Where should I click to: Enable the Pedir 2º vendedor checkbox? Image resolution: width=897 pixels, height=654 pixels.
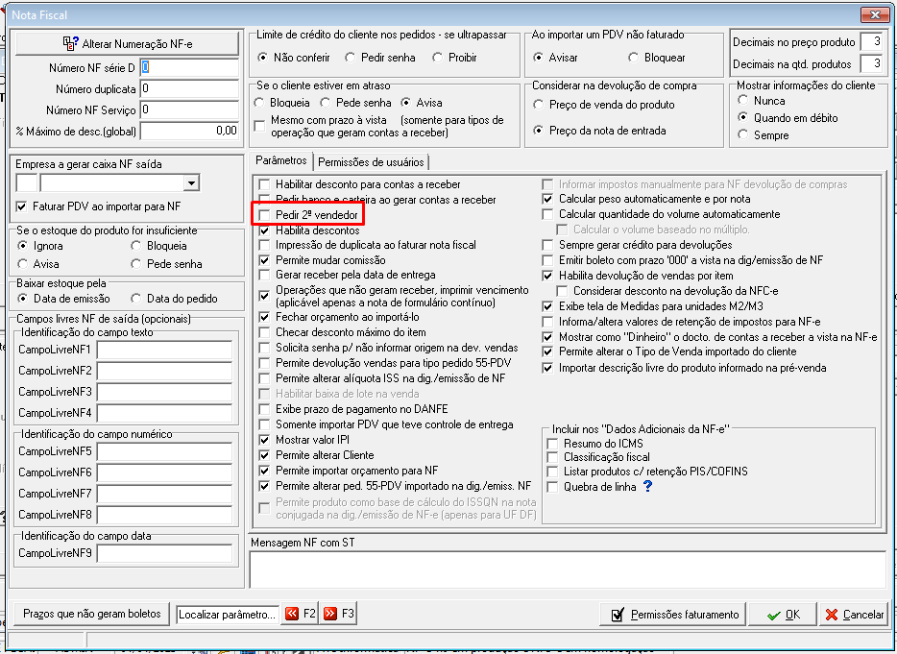click(264, 215)
